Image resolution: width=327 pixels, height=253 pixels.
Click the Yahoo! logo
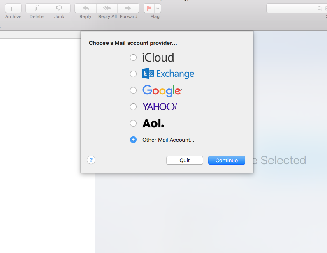(160, 107)
